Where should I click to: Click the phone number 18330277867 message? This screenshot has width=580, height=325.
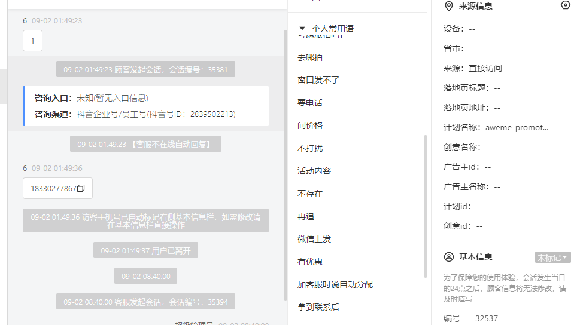pos(57,188)
